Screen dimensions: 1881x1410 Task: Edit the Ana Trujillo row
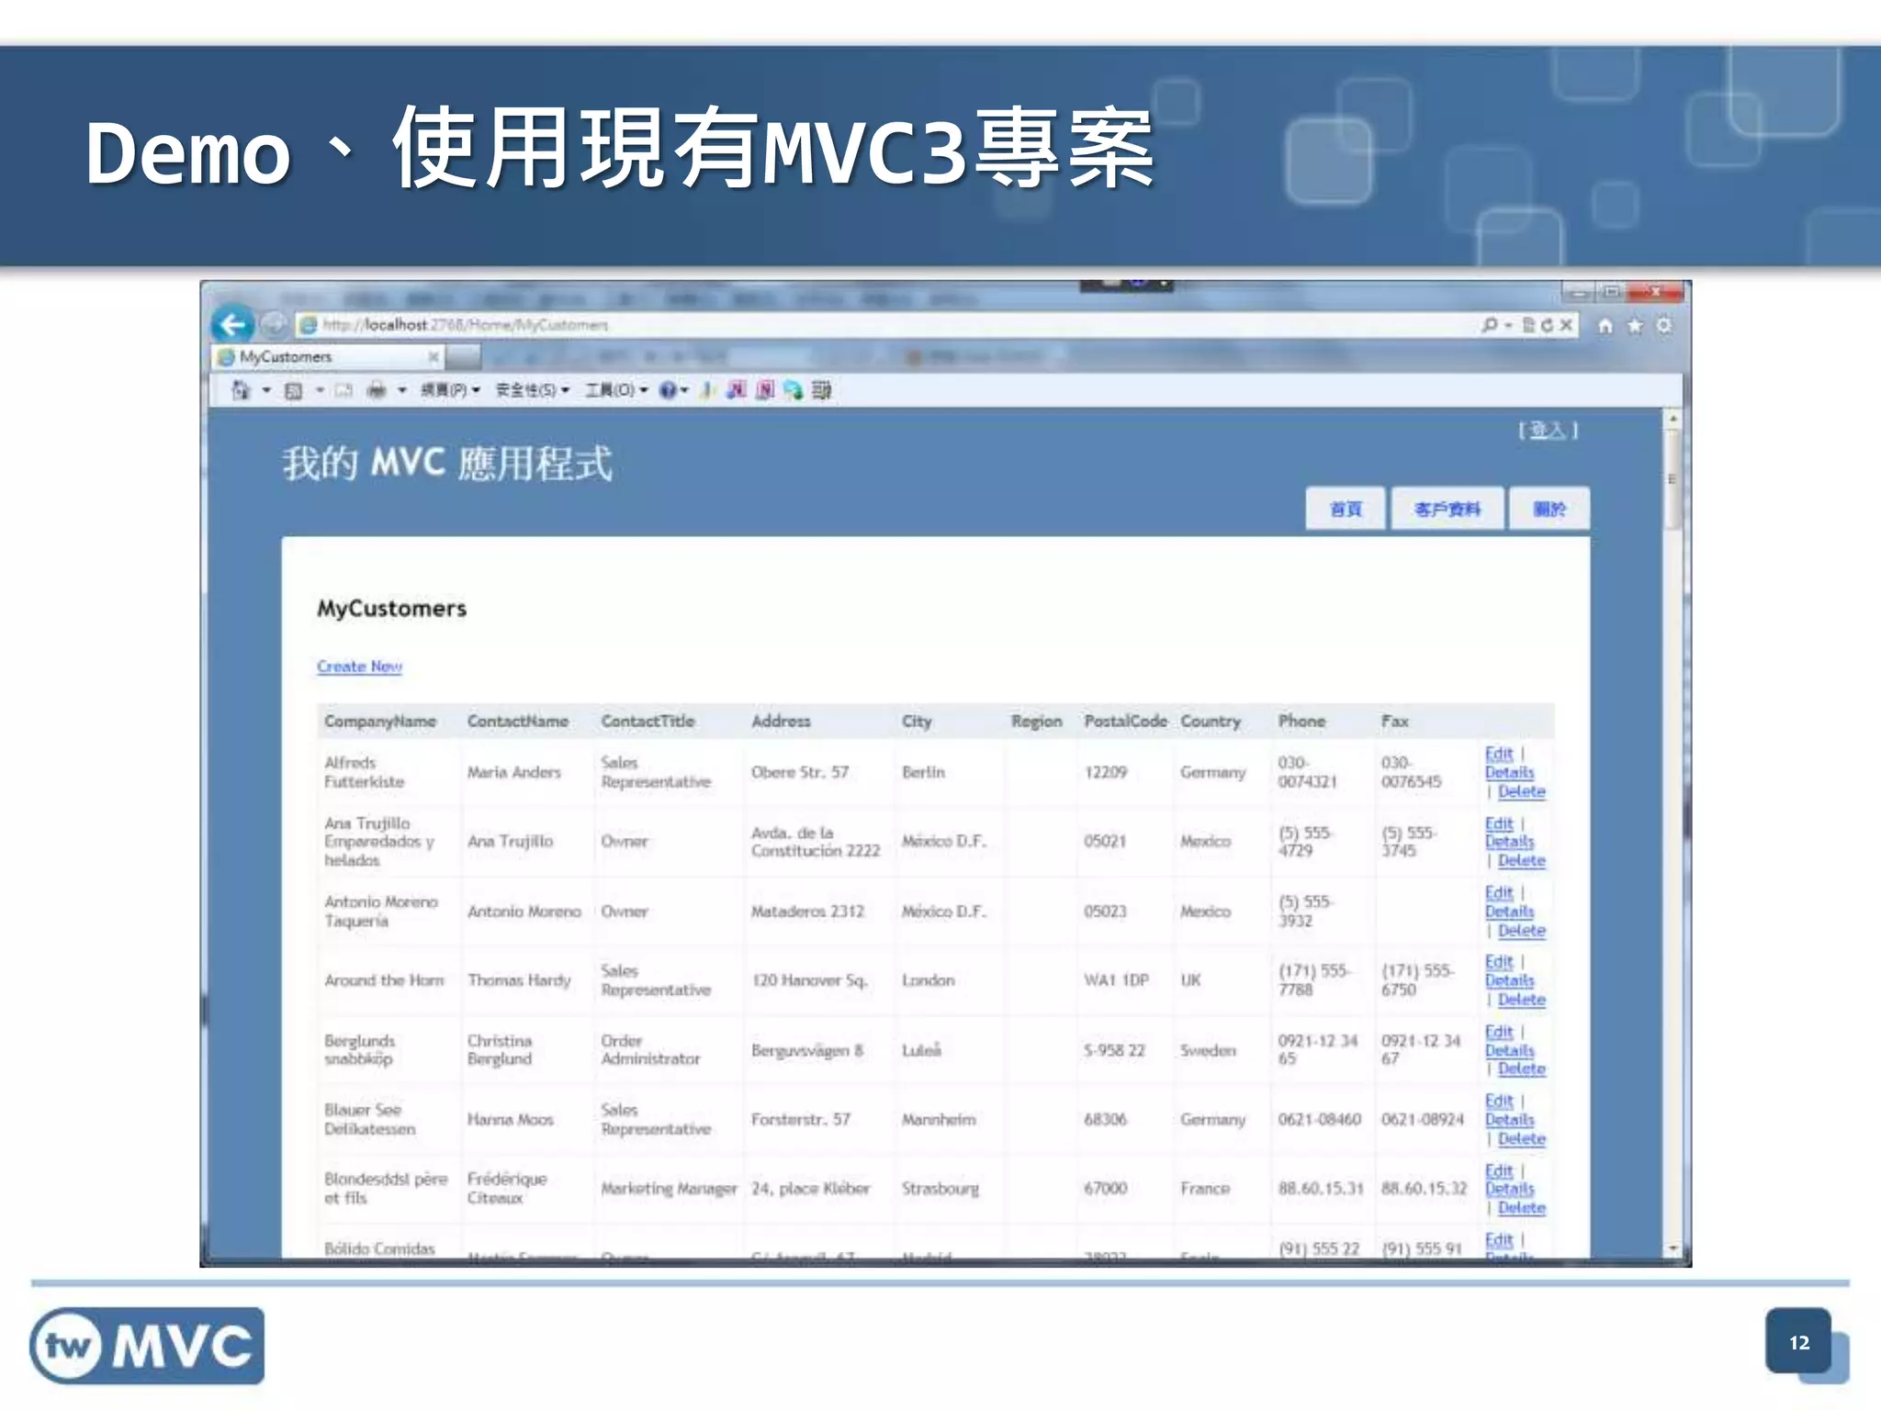click(x=1498, y=823)
